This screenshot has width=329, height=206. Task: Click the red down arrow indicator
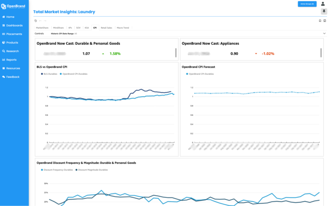point(256,54)
